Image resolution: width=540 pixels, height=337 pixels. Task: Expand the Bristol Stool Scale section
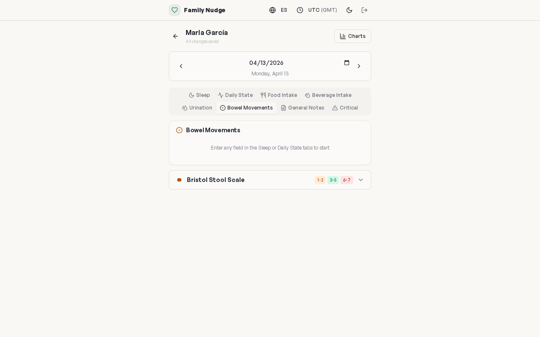361,180
